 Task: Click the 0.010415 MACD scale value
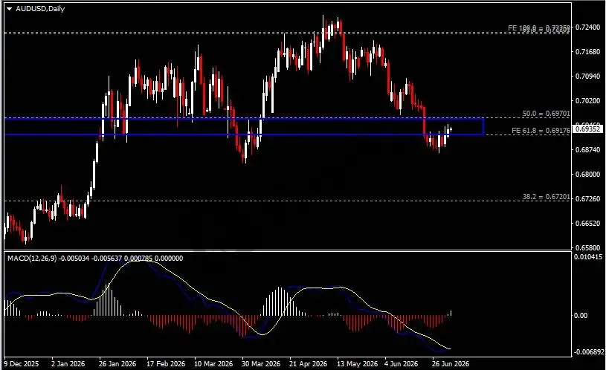(x=588, y=256)
